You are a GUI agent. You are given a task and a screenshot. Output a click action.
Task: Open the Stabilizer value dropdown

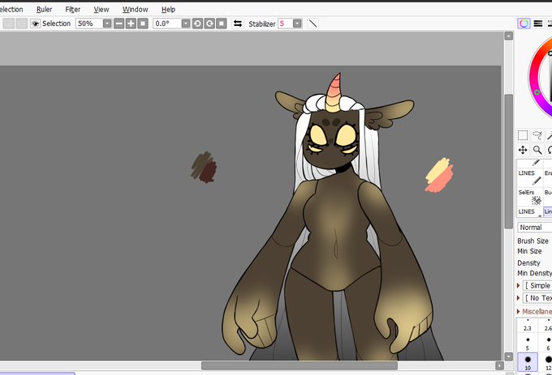pos(297,23)
